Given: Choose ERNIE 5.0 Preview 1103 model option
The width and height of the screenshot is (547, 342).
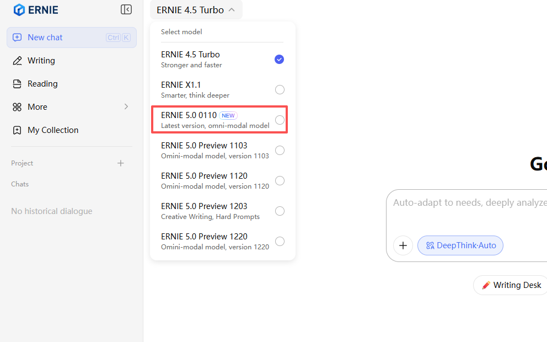Looking at the screenshot, I should [x=215, y=150].
